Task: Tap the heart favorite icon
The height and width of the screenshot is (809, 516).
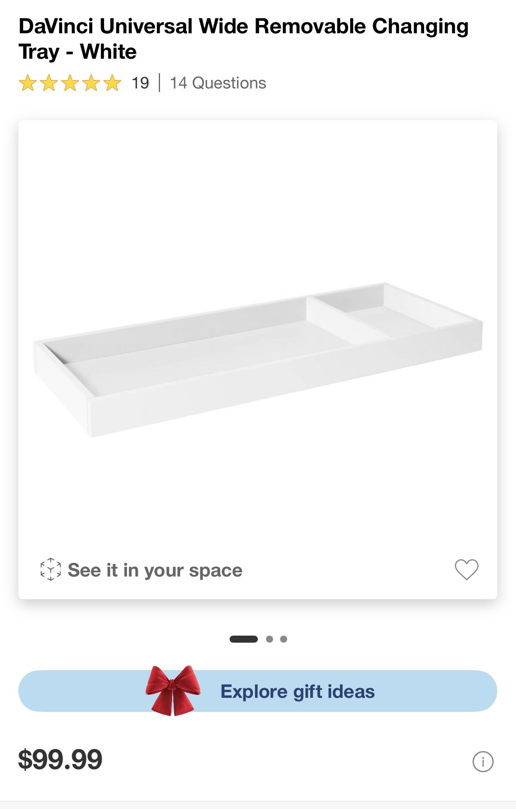Action: tap(466, 569)
